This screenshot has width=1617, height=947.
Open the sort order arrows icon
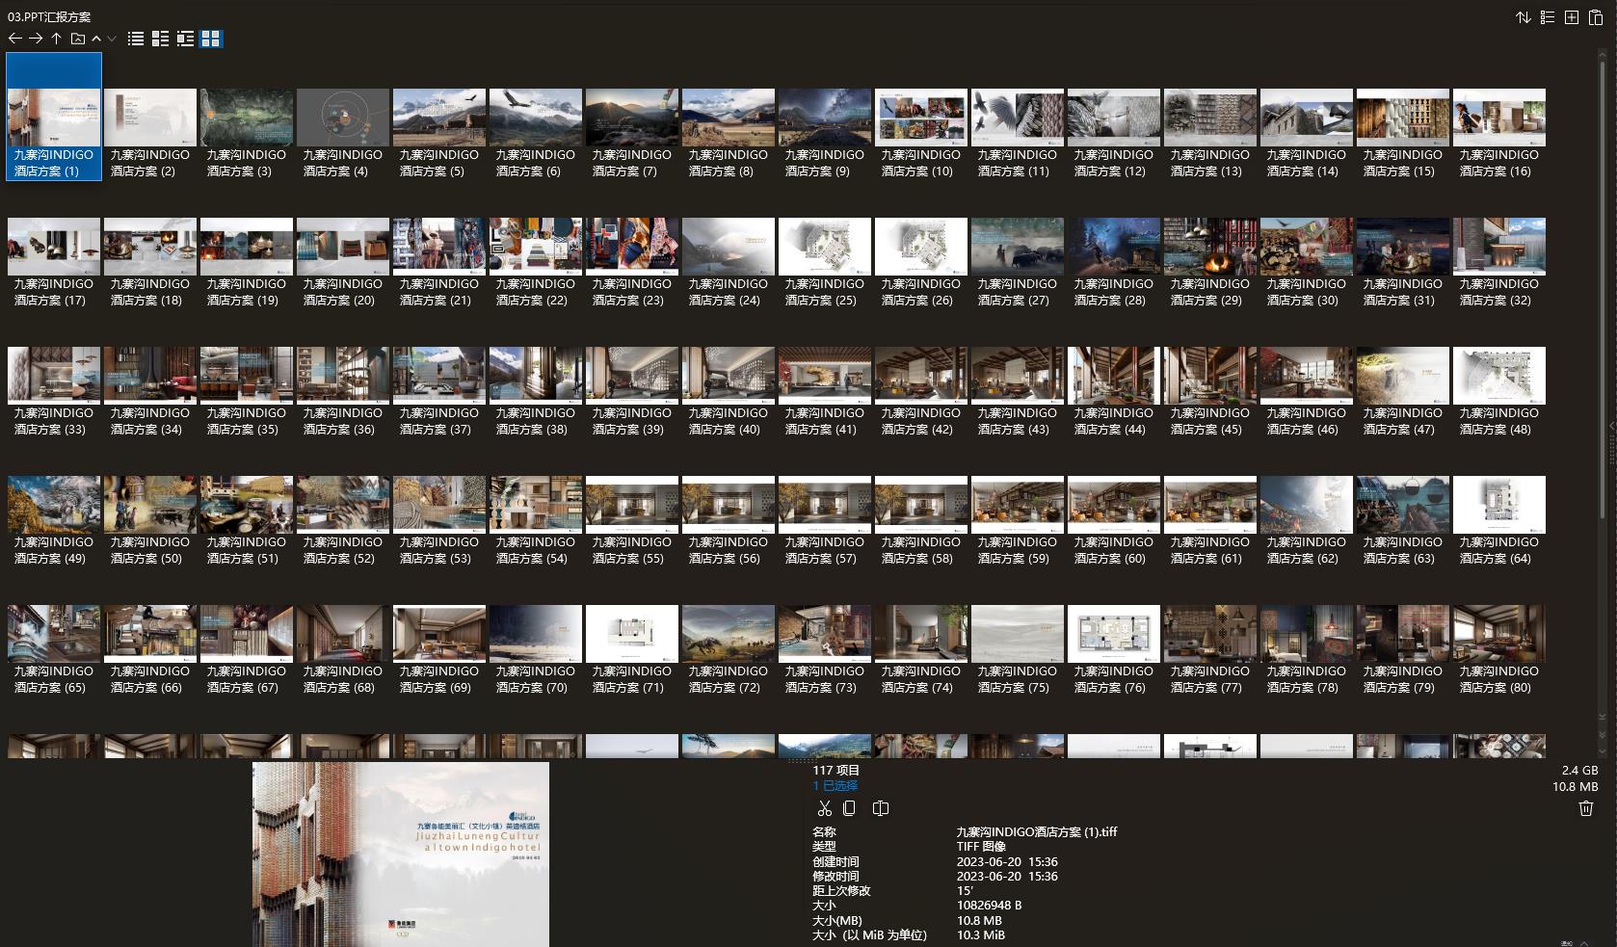click(1524, 17)
